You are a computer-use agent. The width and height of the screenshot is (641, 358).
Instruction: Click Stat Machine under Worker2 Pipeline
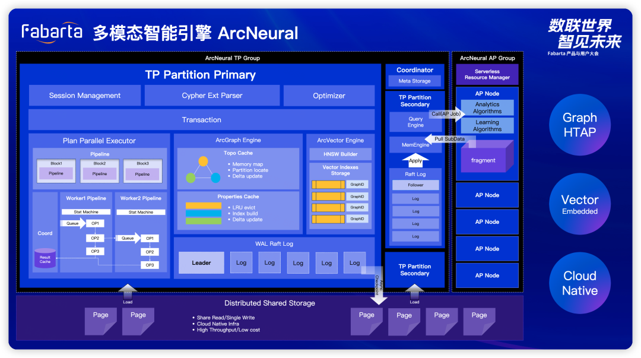coord(141,213)
